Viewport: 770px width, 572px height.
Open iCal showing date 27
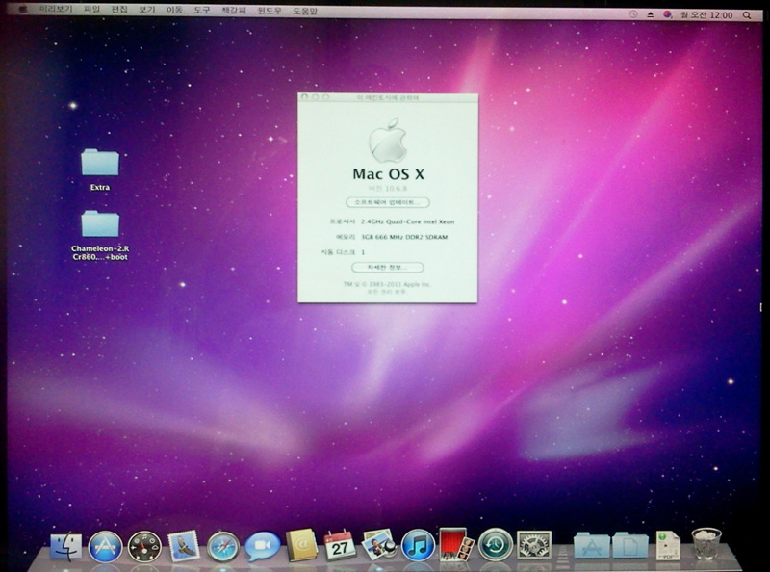pyautogui.click(x=340, y=545)
